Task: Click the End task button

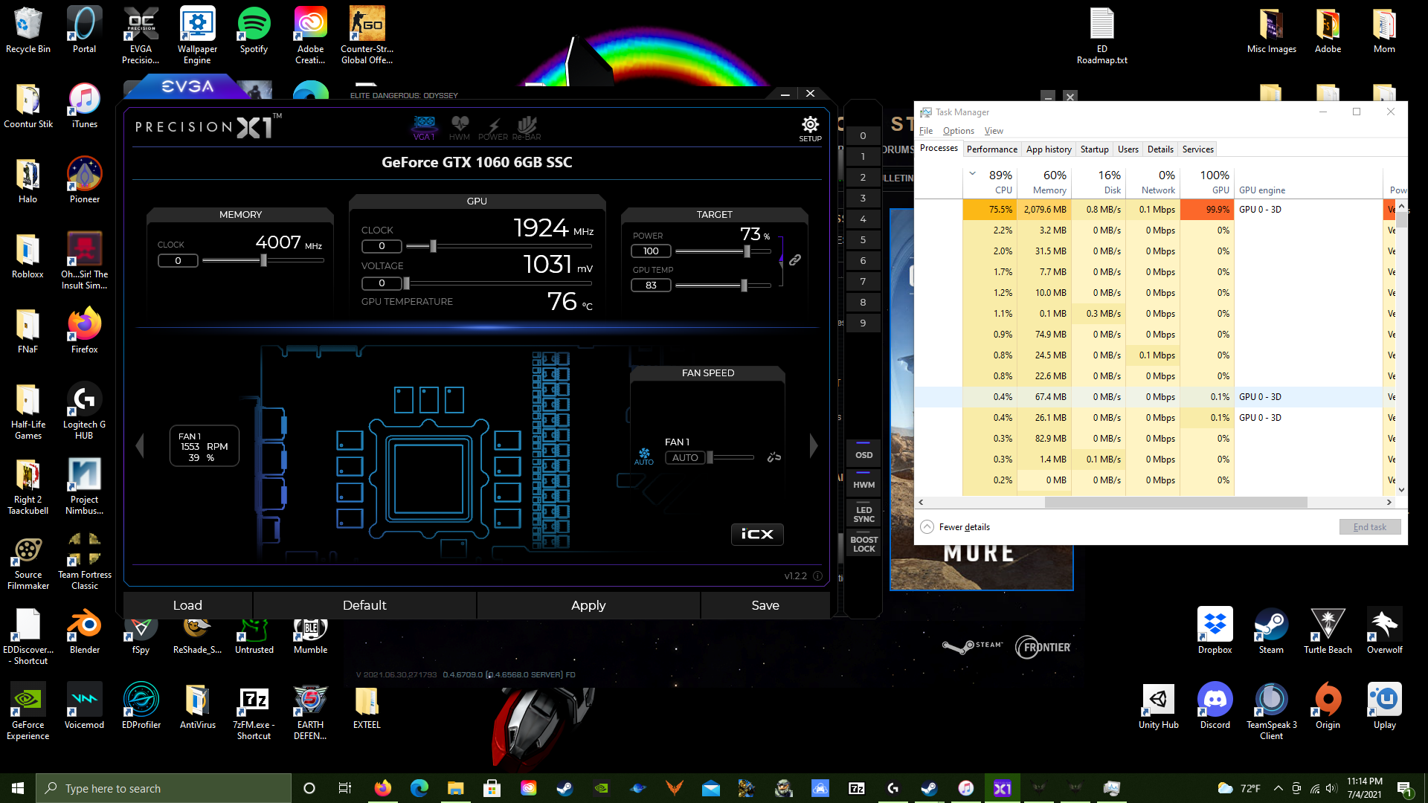Action: pos(1369,527)
